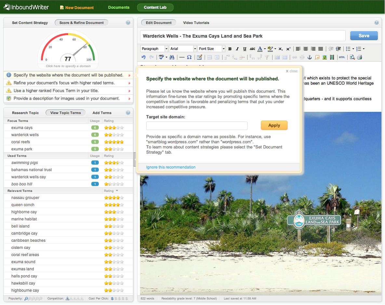Switch to the Set Content Strategy tab
This screenshot has height=305, width=385.
(30, 23)
